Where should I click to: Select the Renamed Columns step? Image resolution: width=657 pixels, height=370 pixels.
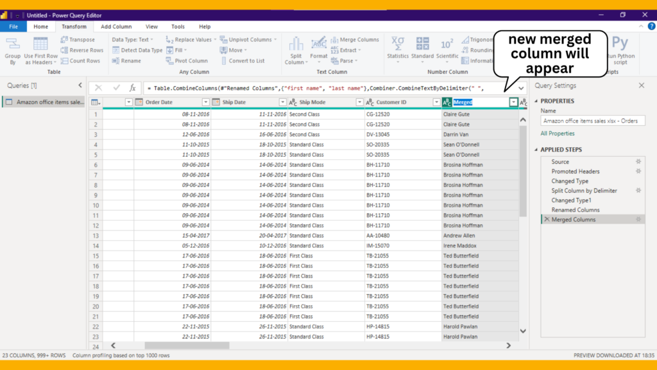pyautogui.click(x=576, y=210)
